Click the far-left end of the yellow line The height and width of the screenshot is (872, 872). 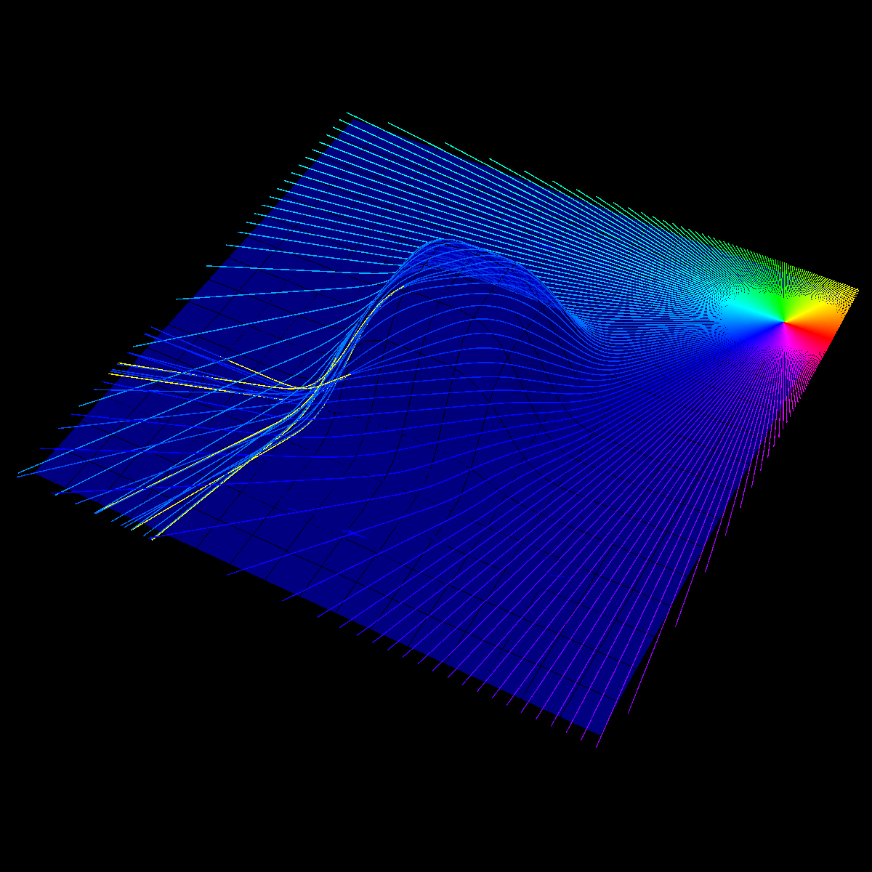pyautogui.click(x=110, y=374)
